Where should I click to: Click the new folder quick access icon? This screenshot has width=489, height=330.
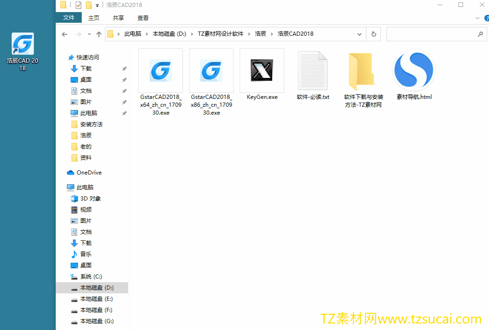89,5
